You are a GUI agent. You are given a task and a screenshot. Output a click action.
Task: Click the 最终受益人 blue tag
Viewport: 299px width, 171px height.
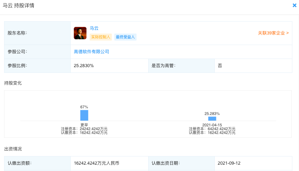[125, 37]
